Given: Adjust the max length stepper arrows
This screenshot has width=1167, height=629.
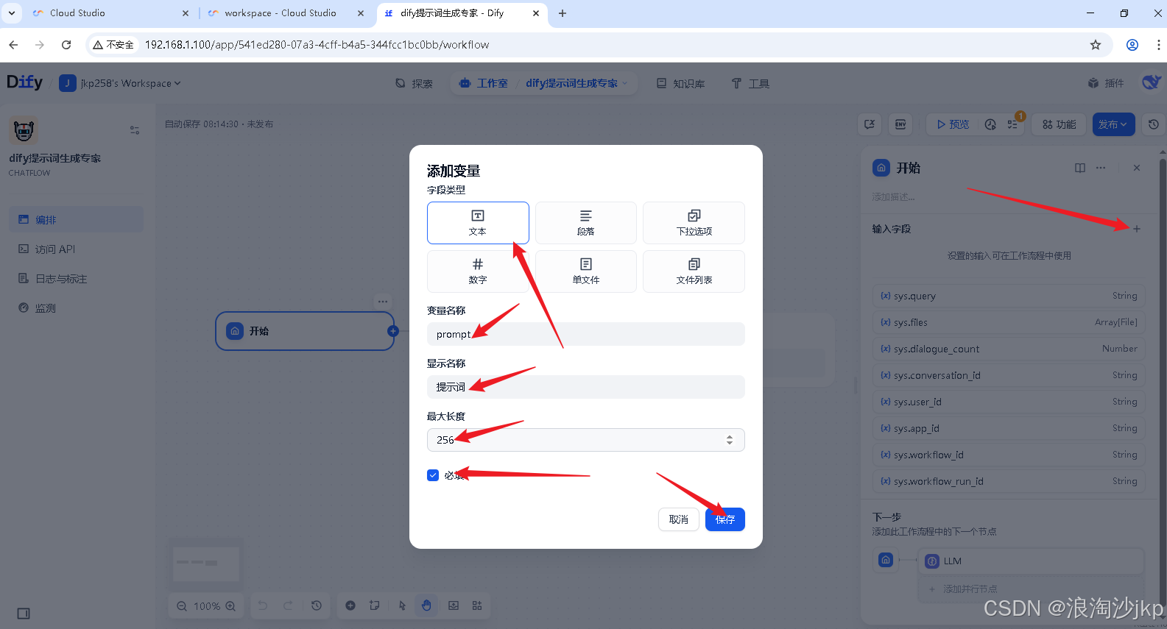Looking at the screenshot, I should [x=730, y=440].
